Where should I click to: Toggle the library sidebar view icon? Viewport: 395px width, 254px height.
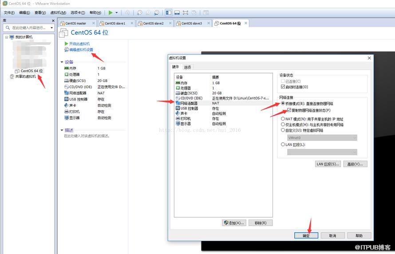[x=169, y=12]
